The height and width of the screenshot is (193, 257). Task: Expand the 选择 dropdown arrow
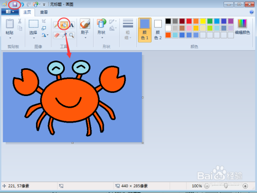[34, 38]
